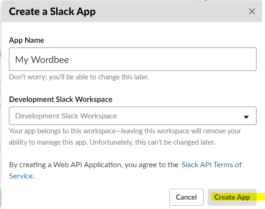This screenshot has width=265, height=209.
Task: Open the Slack API Terms of link
Action: [212, 165]
